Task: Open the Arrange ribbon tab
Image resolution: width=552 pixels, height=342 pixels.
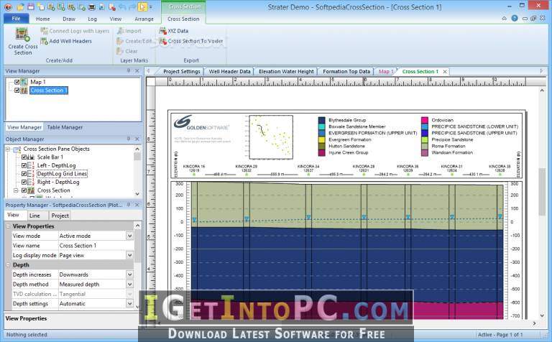Action: pos(144,19)
